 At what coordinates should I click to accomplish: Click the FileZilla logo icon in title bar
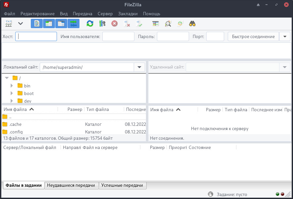point(6,5)
